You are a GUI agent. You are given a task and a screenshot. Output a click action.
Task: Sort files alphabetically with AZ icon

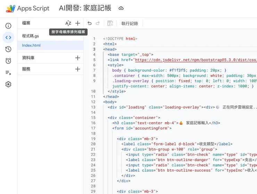(68, 23)
